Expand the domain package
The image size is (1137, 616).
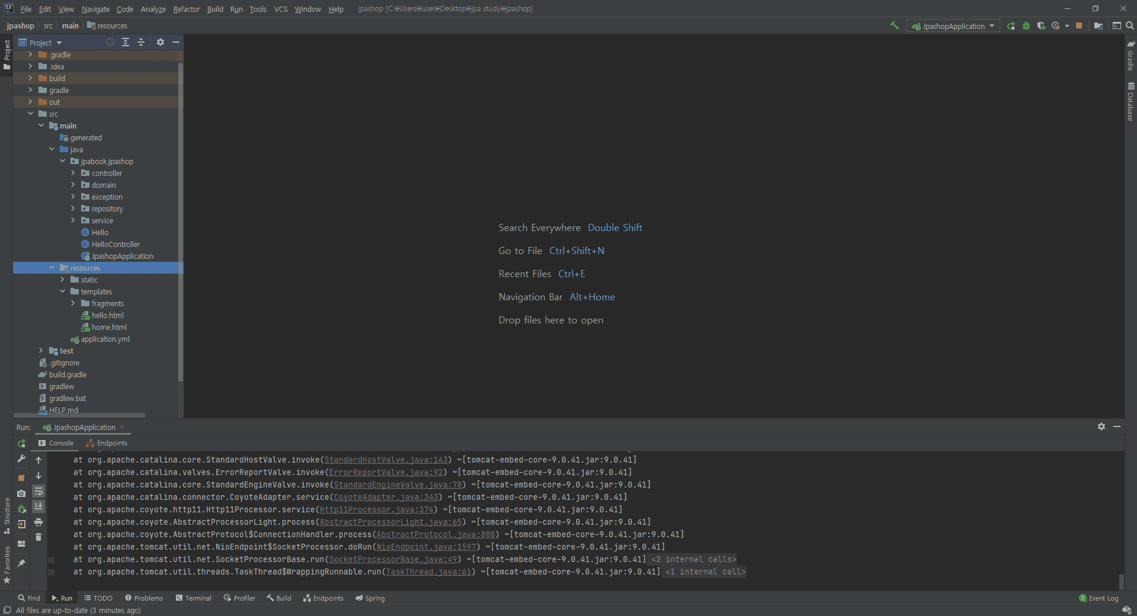tap(73, 185)
